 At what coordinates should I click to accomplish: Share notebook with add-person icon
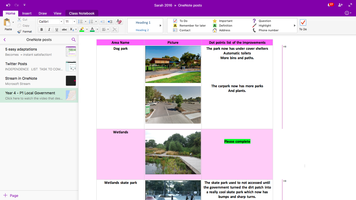click(340, 5)
